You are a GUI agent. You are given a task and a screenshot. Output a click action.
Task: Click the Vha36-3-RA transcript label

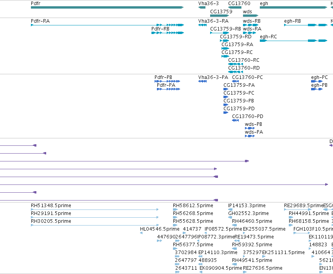(x=213, y=21)
